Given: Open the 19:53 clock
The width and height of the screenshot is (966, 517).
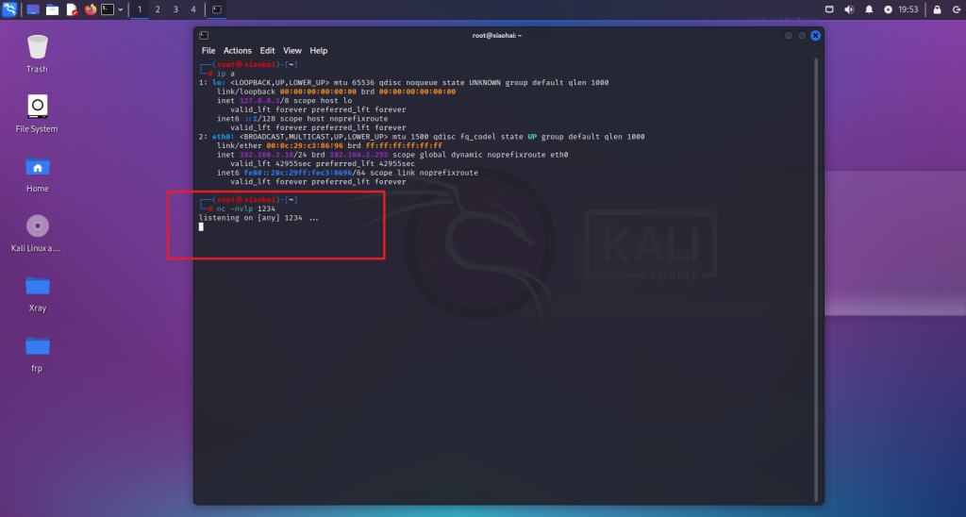Looking at the screenshot, I should coord(908,9).
